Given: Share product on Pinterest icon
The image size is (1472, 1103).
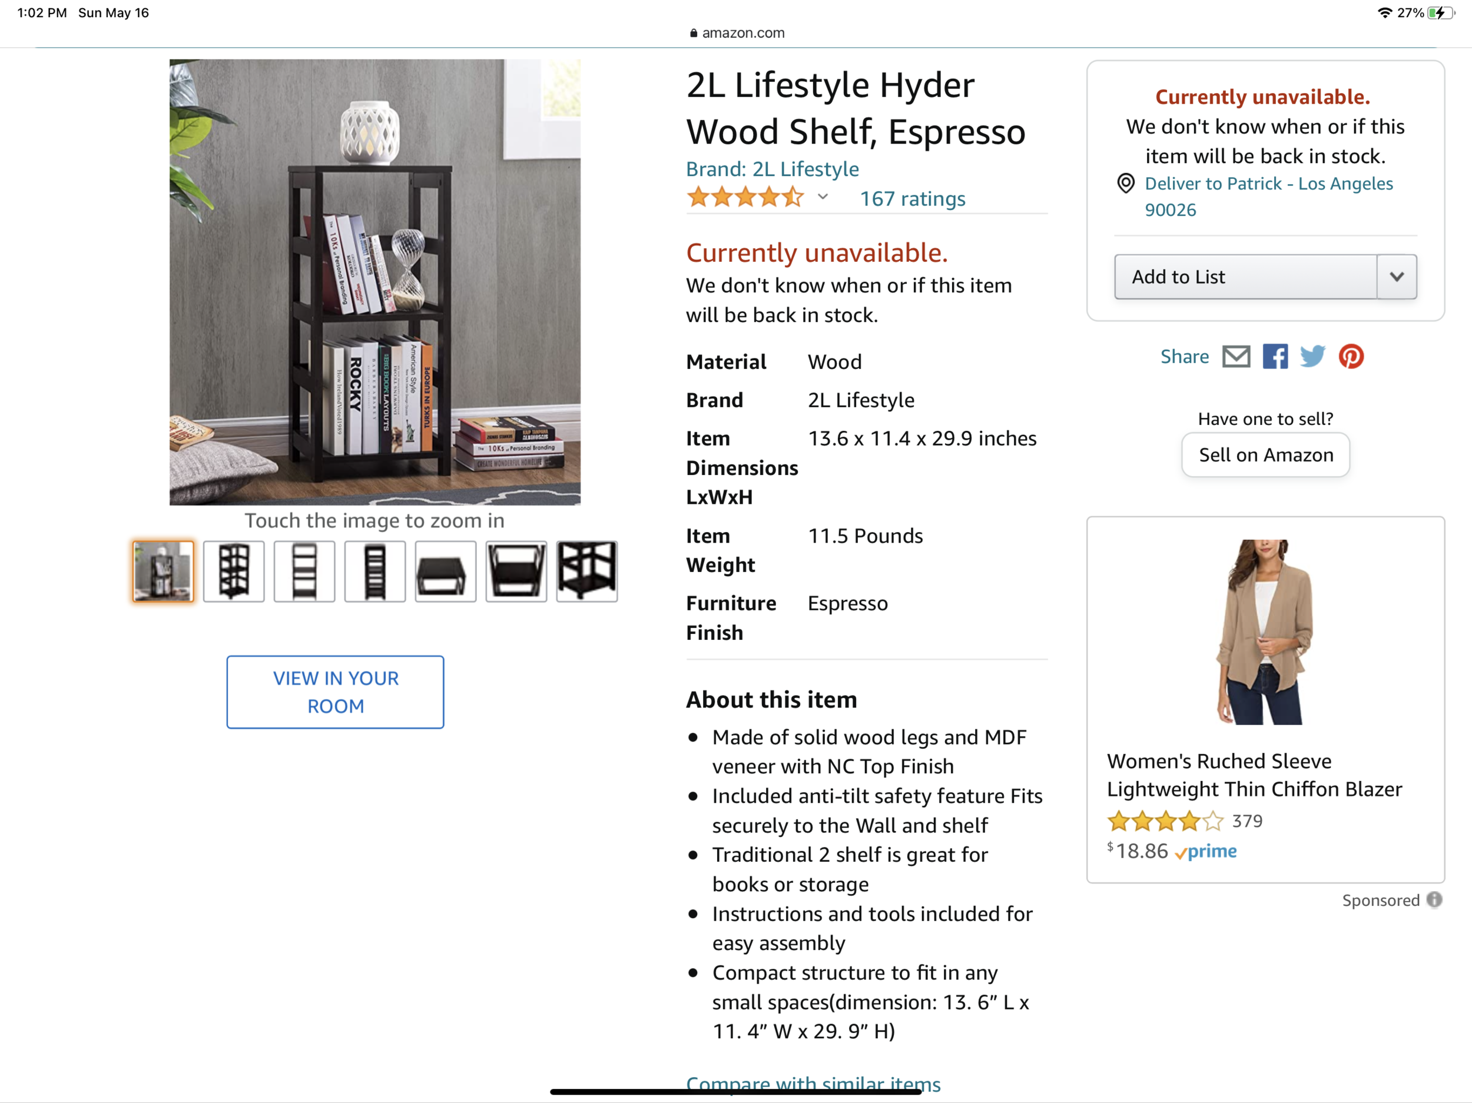Looking at the screenshot, I should point(1351,357).
